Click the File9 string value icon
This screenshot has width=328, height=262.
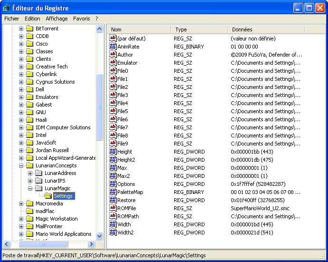click(113, 144)
